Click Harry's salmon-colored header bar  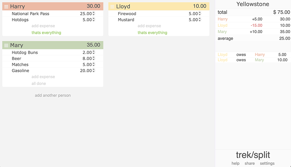(53, 6)
